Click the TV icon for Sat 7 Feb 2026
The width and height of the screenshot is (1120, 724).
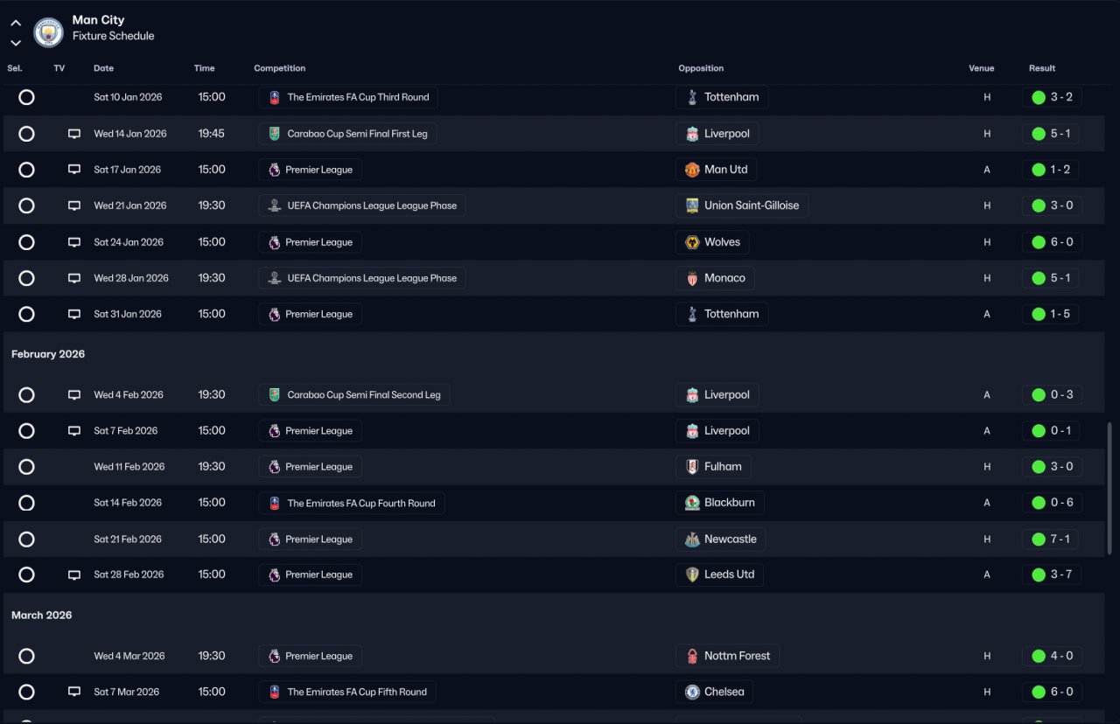(74, 431)
